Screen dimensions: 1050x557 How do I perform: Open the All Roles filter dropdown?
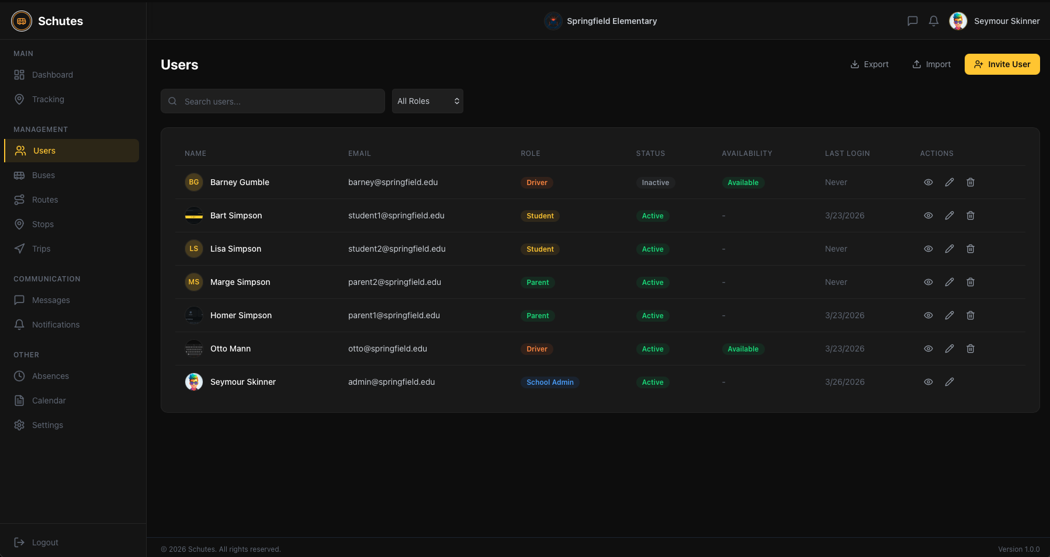428,101
